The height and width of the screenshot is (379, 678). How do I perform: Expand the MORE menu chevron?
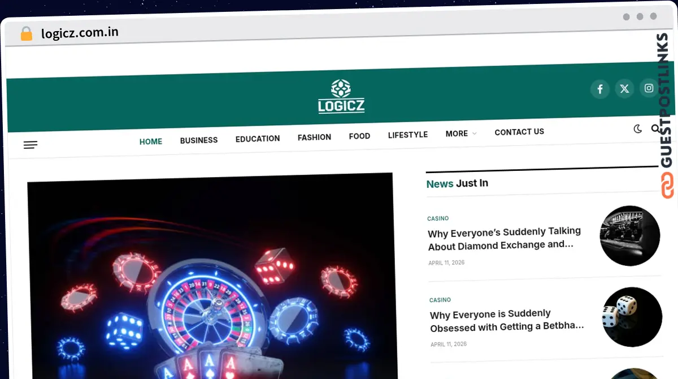click(x=474, y=133)
